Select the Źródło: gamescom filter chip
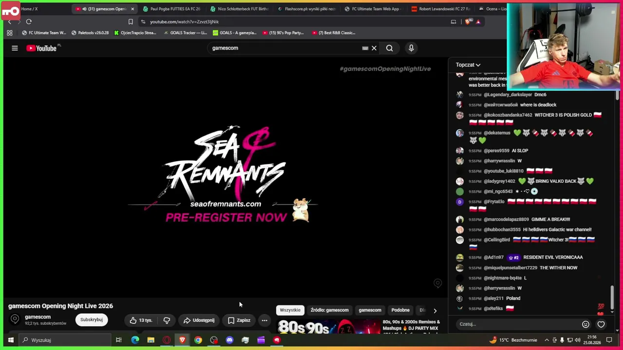Image resolution: width=623 pixels, height=350 pixels. tap(330, 310)
